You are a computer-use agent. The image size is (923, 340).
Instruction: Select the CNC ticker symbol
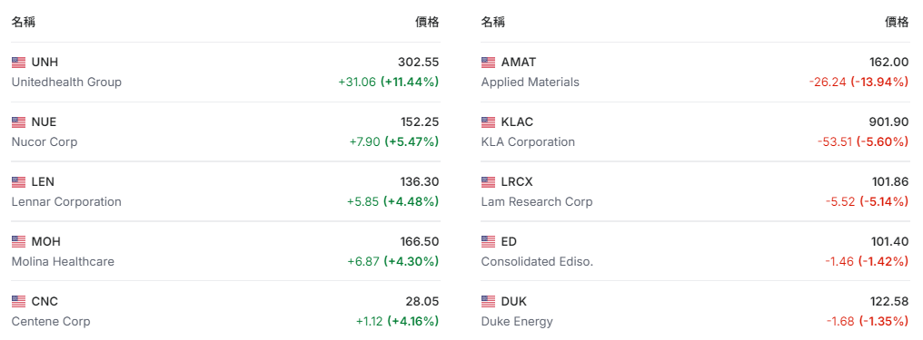45,301
